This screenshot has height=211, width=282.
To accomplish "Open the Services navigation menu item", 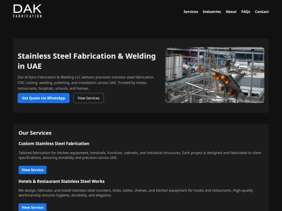I will point(191,11).
